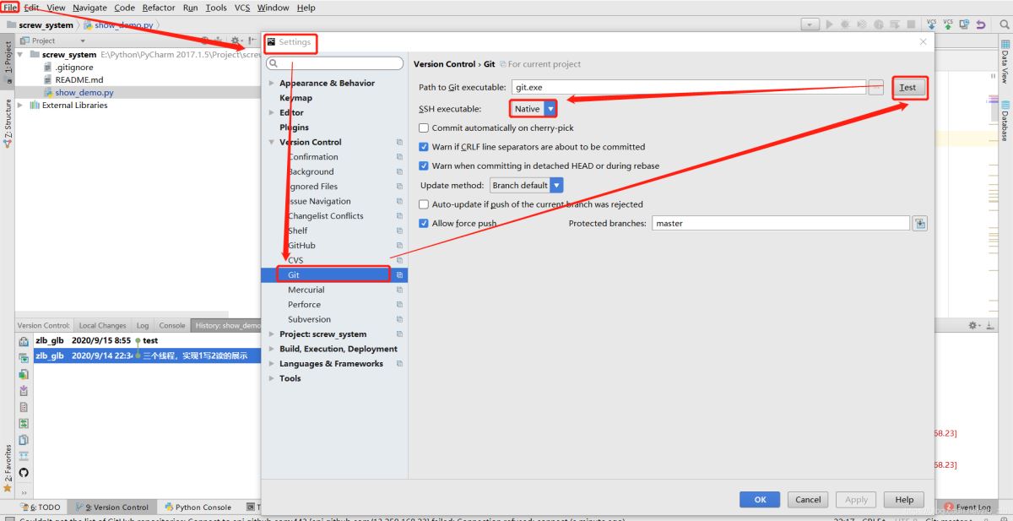Open the Tools menu

click(216, 8)
